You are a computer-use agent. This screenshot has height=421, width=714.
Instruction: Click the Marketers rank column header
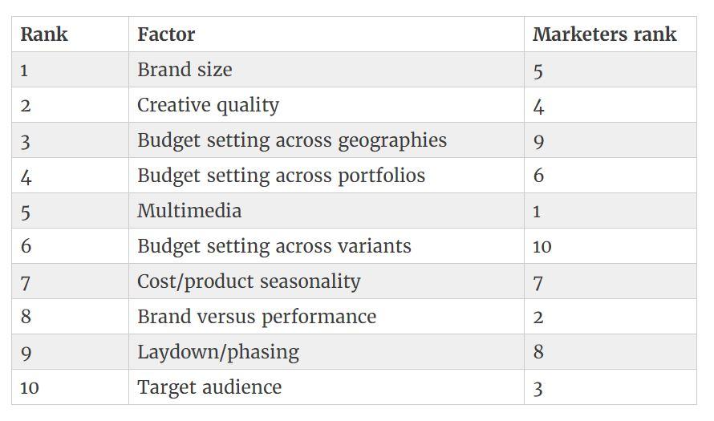tap(604, 34)
